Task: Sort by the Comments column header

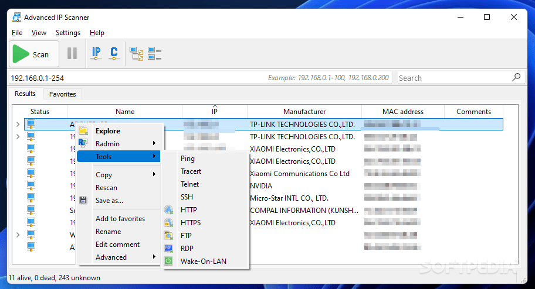Action: tap(473, 111)
